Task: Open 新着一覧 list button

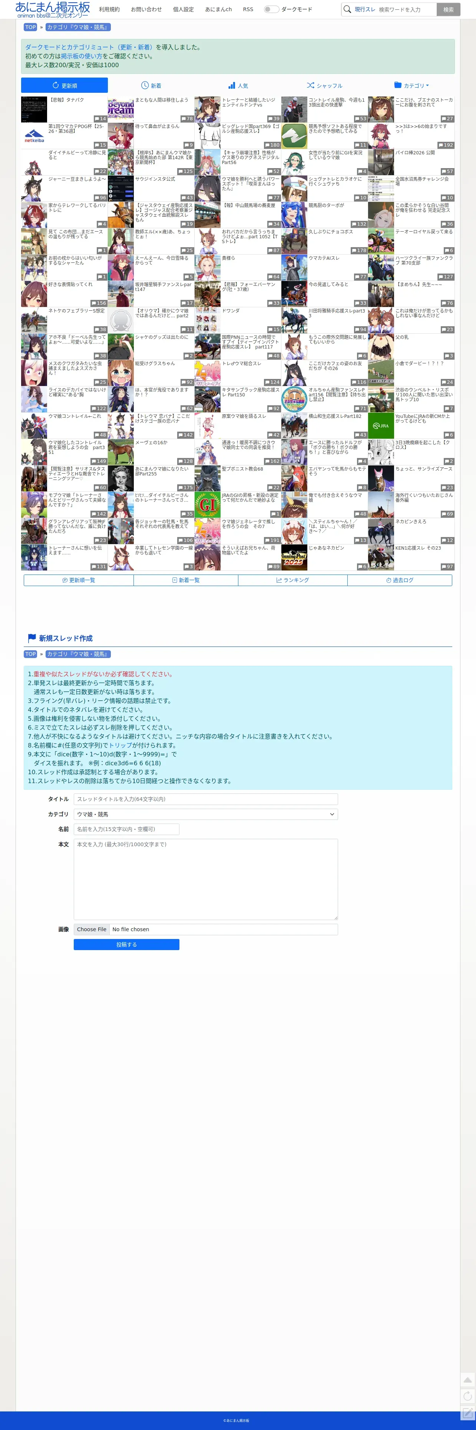Action: coord(186,580)
